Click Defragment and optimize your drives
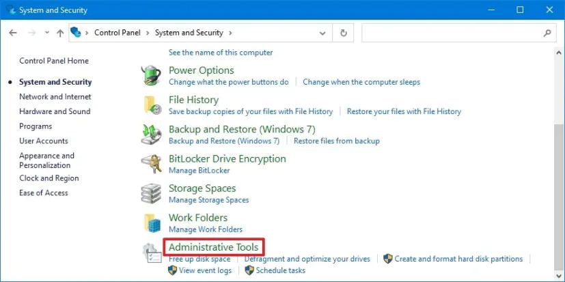 coord(307,259)
